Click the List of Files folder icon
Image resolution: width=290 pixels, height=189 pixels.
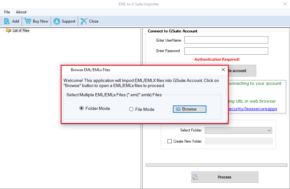point(9,30)
